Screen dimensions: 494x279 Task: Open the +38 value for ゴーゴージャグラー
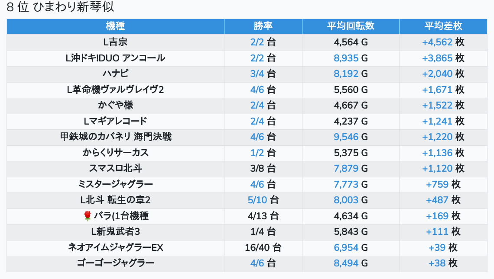437,263
